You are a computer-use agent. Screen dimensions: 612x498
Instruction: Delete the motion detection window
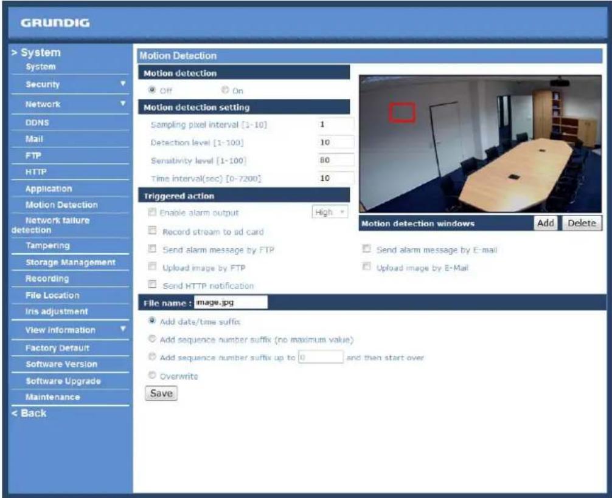[x=582, y=223]
